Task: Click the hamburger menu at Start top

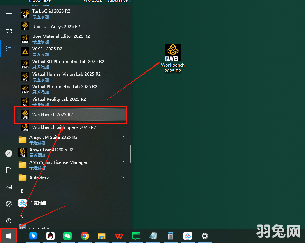Action: [9, 15]
